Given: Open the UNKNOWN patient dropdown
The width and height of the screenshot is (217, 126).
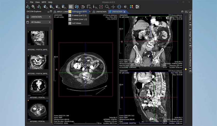Looking at the screenshot, I should click(41, 17).
